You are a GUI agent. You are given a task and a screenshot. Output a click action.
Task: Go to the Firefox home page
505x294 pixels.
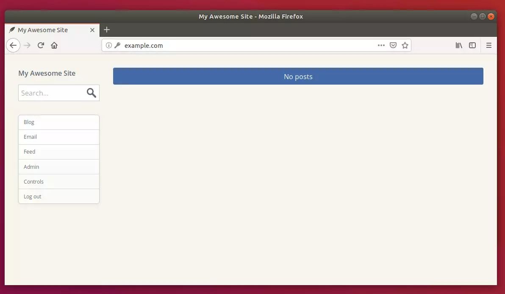click(54, 45)
